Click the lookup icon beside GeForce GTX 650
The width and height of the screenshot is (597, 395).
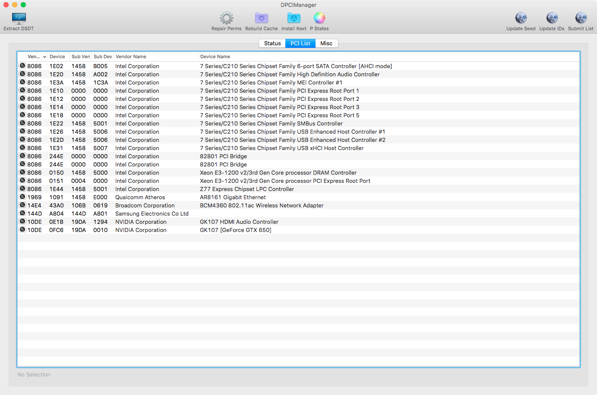pos(22,230)
